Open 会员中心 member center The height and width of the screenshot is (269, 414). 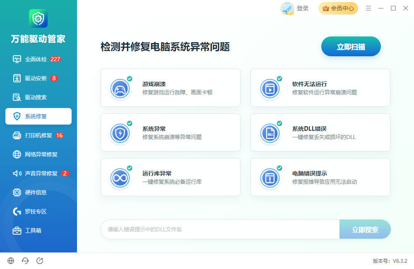(338, 8)
